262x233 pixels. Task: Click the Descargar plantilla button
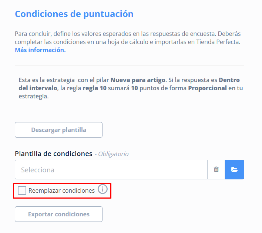58,130
